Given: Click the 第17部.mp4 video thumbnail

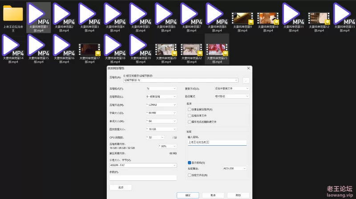Looking at the screenshot, I should (89, 49).
